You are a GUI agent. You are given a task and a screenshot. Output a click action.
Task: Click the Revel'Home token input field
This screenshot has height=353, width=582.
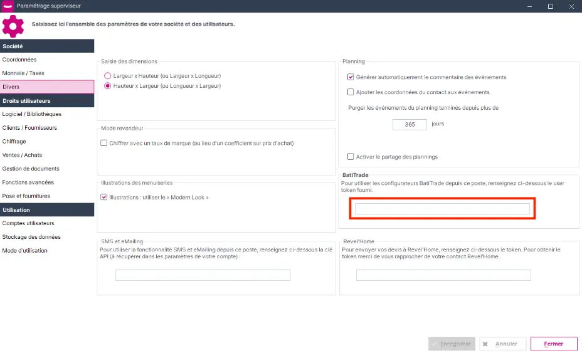pos(443,275)
